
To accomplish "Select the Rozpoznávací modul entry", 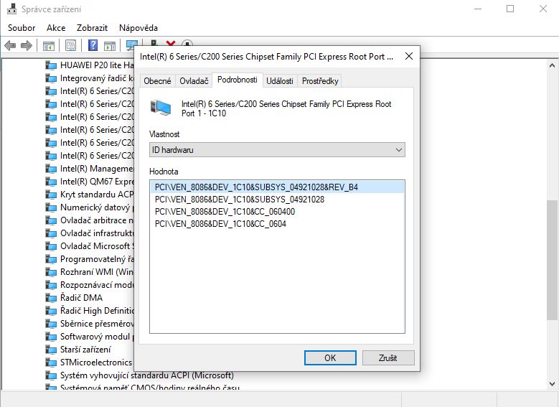I will (90, 285).
